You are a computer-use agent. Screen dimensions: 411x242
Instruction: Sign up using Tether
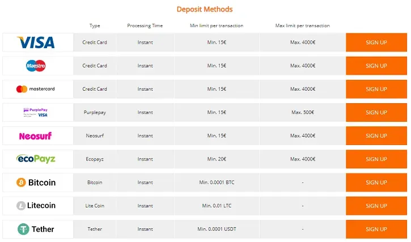coord(376,229)
